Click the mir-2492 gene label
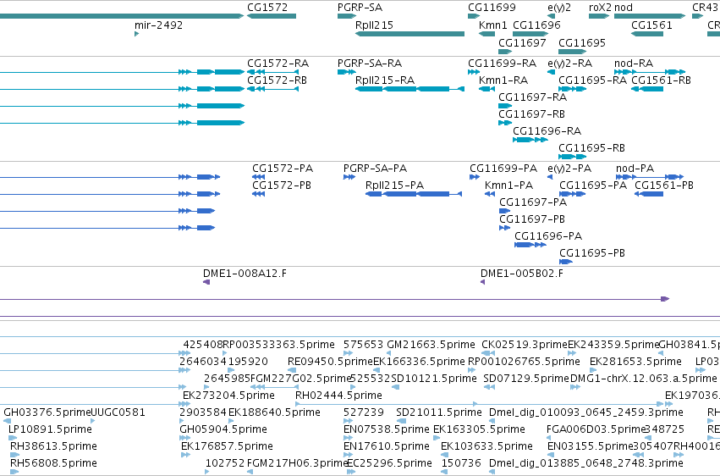Image resolution: width=720 pixels, height=476 pixels. point(158,25)
